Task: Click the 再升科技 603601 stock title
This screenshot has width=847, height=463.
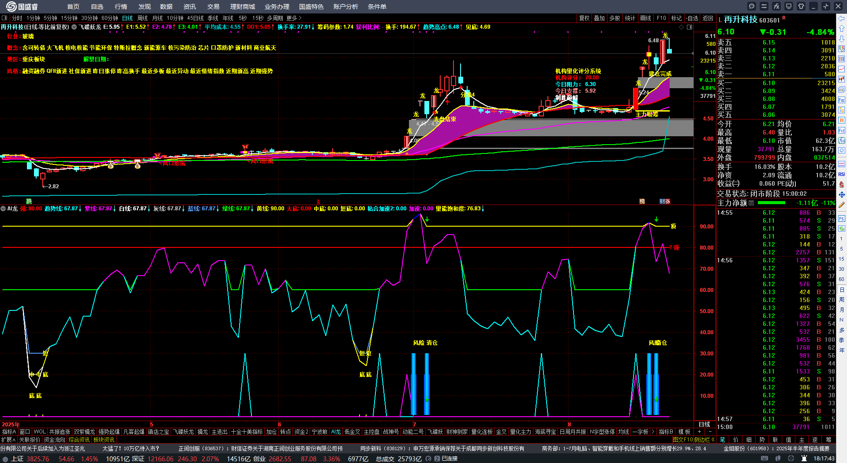Action: pos(752,19)
